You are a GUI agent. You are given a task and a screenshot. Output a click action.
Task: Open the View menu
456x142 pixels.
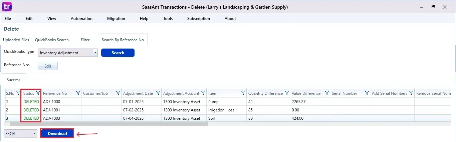pyautogui.click(x=52, y=19)
